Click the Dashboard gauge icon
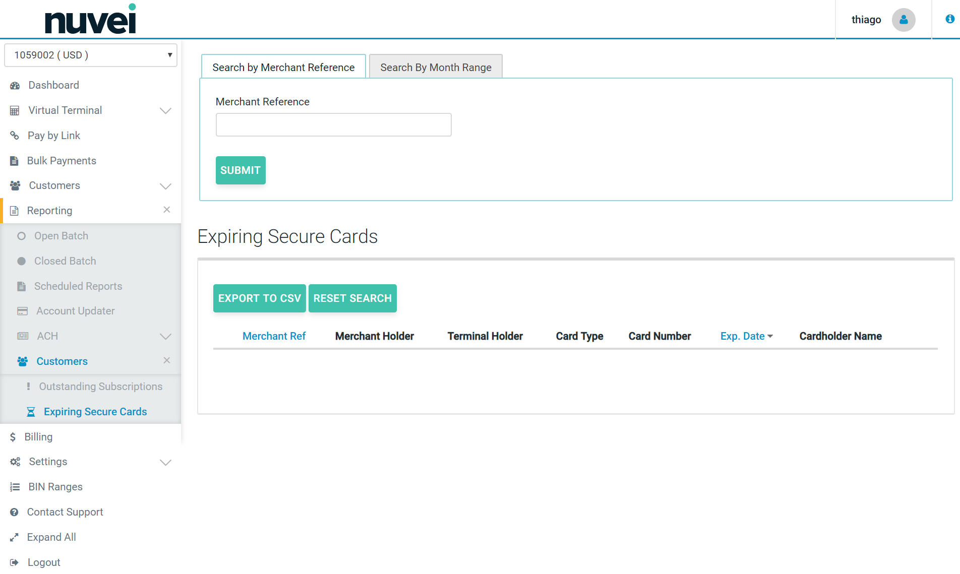Image resolution: width=960 pixels, height=574 pixels. 15,86
